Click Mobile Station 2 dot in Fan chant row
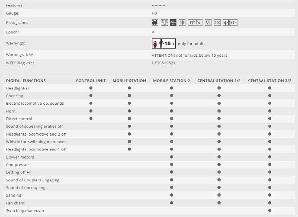Viewport: 298px width, 217px height. (x=172, y=203)
